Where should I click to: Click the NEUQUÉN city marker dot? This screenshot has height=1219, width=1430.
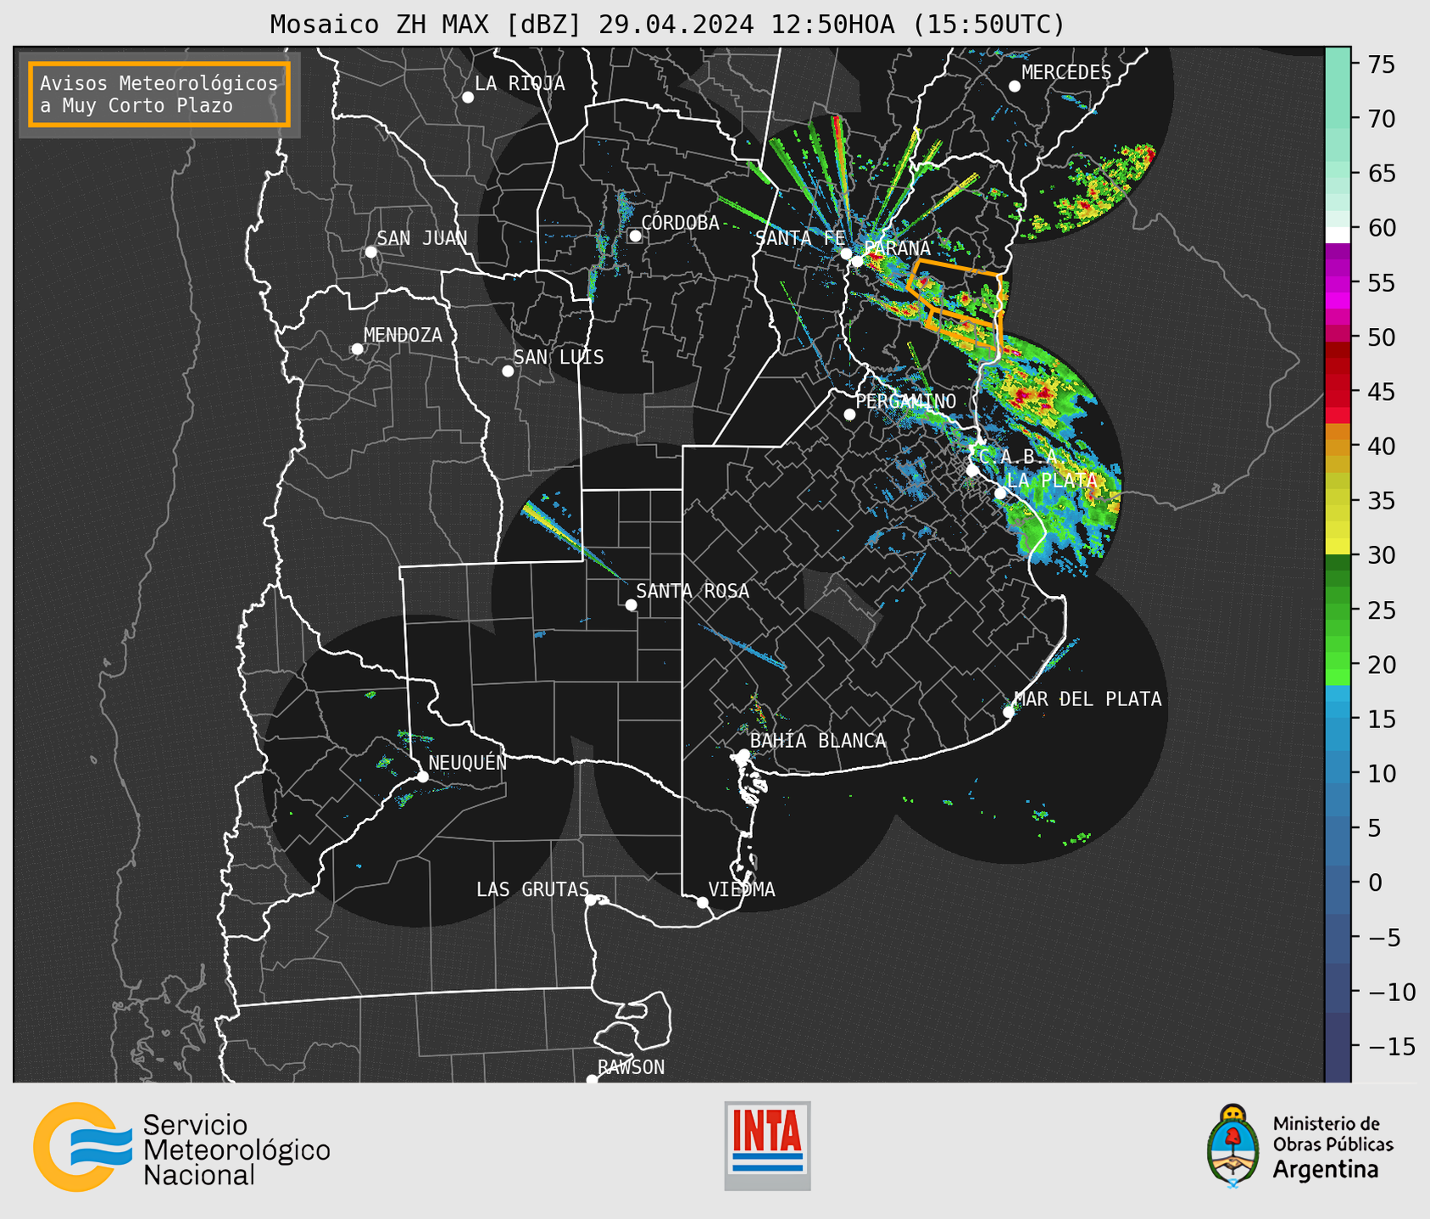point(422,776)
